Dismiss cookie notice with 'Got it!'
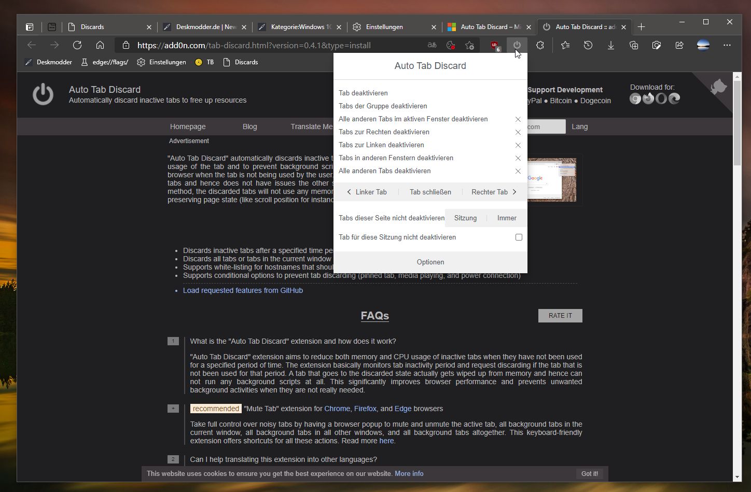751x492 pixels. coord(590,474)
